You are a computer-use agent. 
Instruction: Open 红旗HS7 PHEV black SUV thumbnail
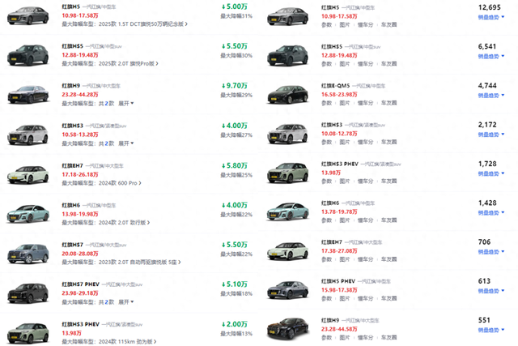tap(28, 293)
